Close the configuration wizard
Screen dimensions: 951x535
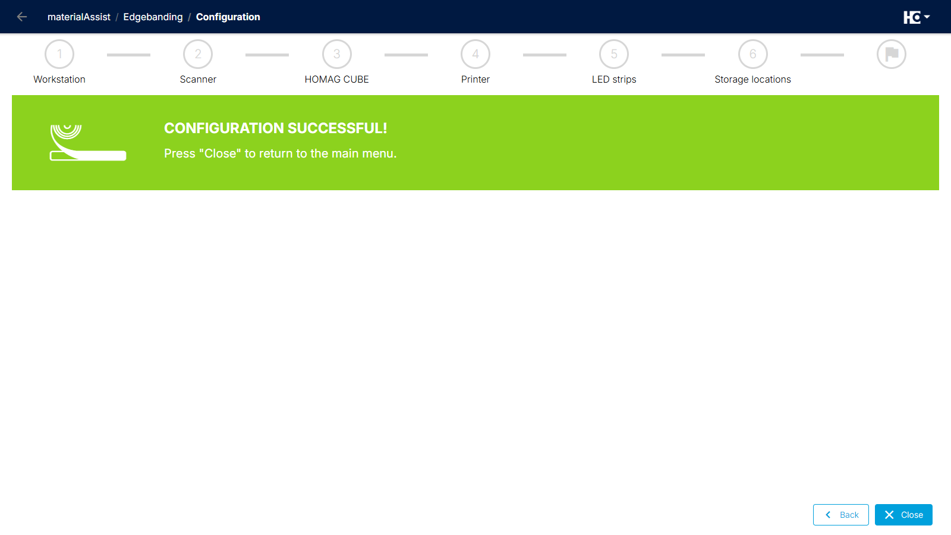(x=903, y=515)
